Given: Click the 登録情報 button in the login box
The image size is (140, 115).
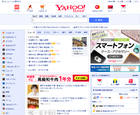Looking at the screenshot, I should click(x=135, y=75).
